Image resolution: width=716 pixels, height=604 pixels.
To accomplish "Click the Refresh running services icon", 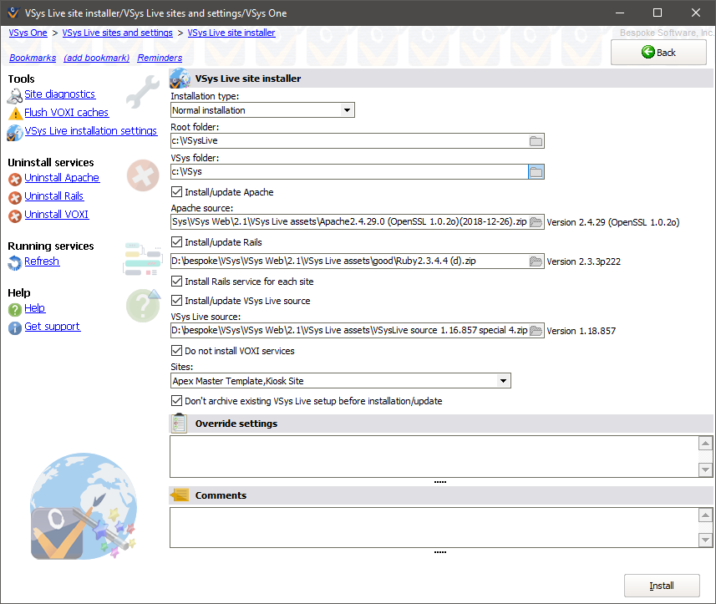I will [15, 262].
